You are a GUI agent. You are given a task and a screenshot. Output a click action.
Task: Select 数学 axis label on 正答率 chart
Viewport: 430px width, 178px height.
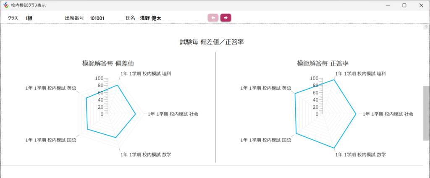click(360, 155)
